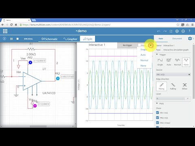The width and height of the screenshot is (195, 146).
Task: Click the browser address bar
Action: pos(97,25)
